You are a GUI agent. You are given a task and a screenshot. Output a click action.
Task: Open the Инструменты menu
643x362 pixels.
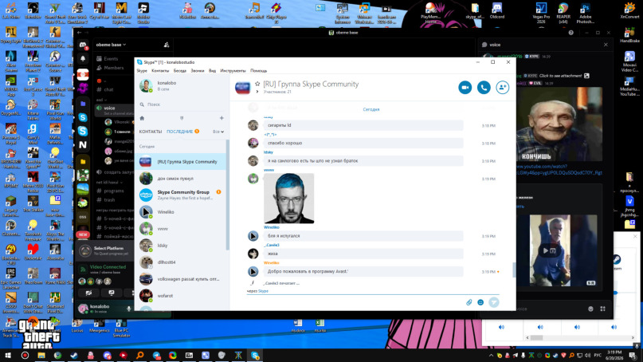233,71
